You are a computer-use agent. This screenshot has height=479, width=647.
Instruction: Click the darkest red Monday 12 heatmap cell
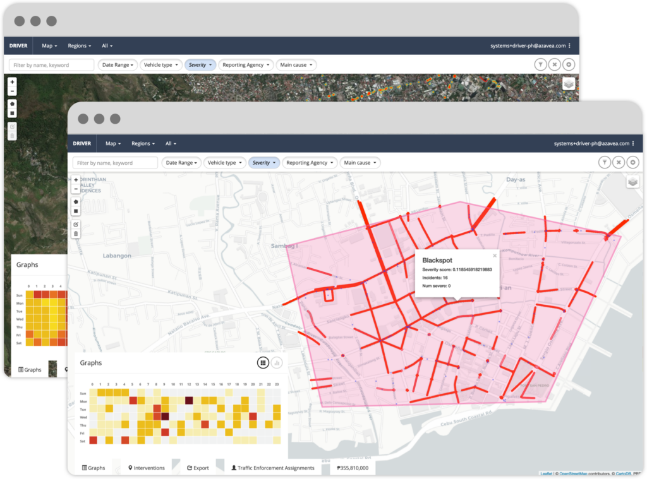(189, 400)
